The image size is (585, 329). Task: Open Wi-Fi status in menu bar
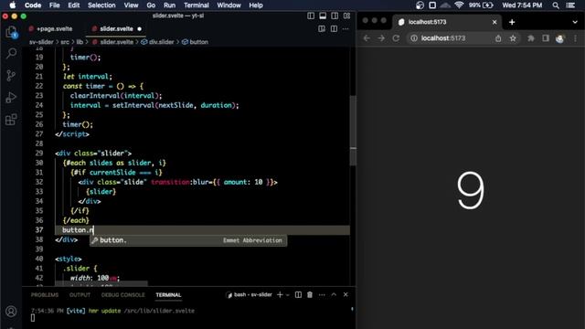coord(459,5)
